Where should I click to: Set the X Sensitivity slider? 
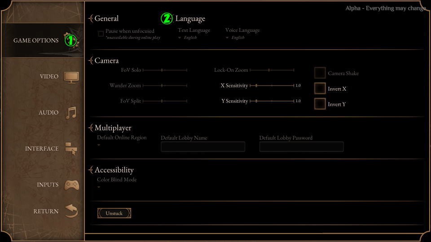point(272,86)
